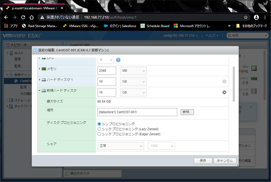Click the CPU chip icon in summary
The height and width of the screenshot is (182, 271).
coord(254,68)
